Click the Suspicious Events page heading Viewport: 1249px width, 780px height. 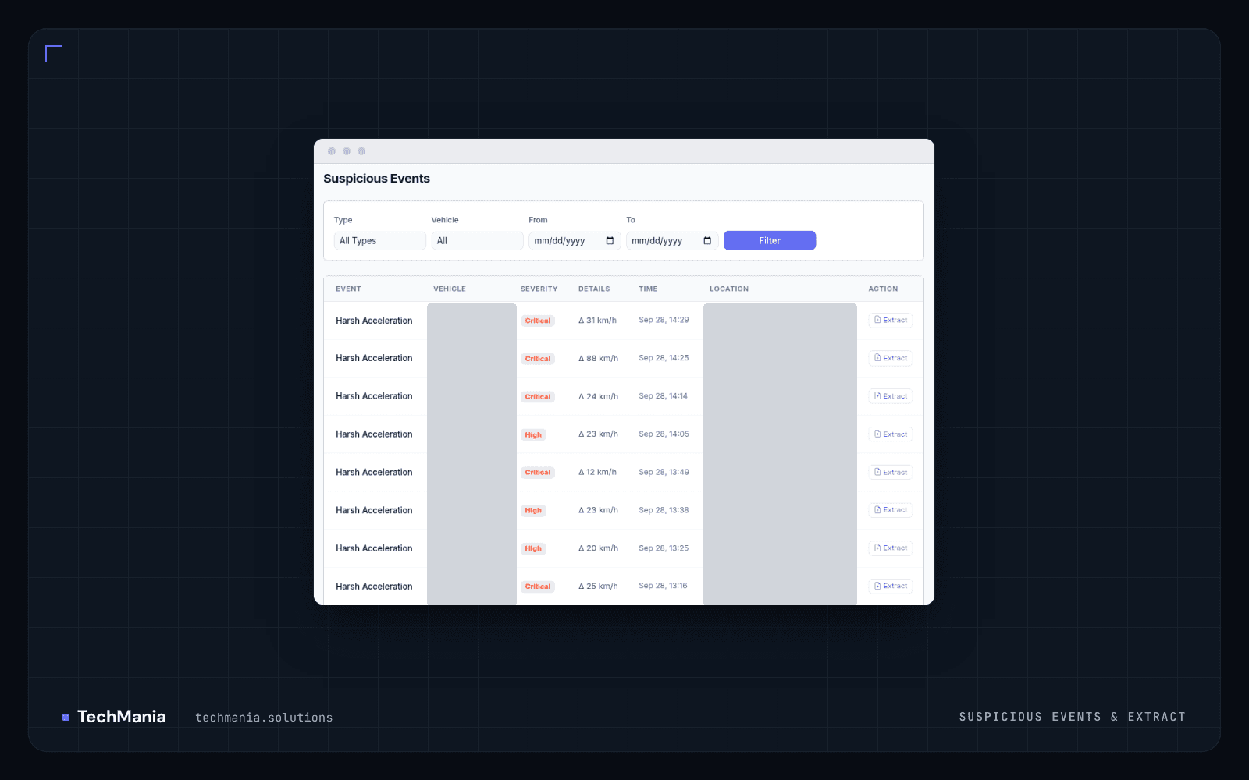point(376,179)
